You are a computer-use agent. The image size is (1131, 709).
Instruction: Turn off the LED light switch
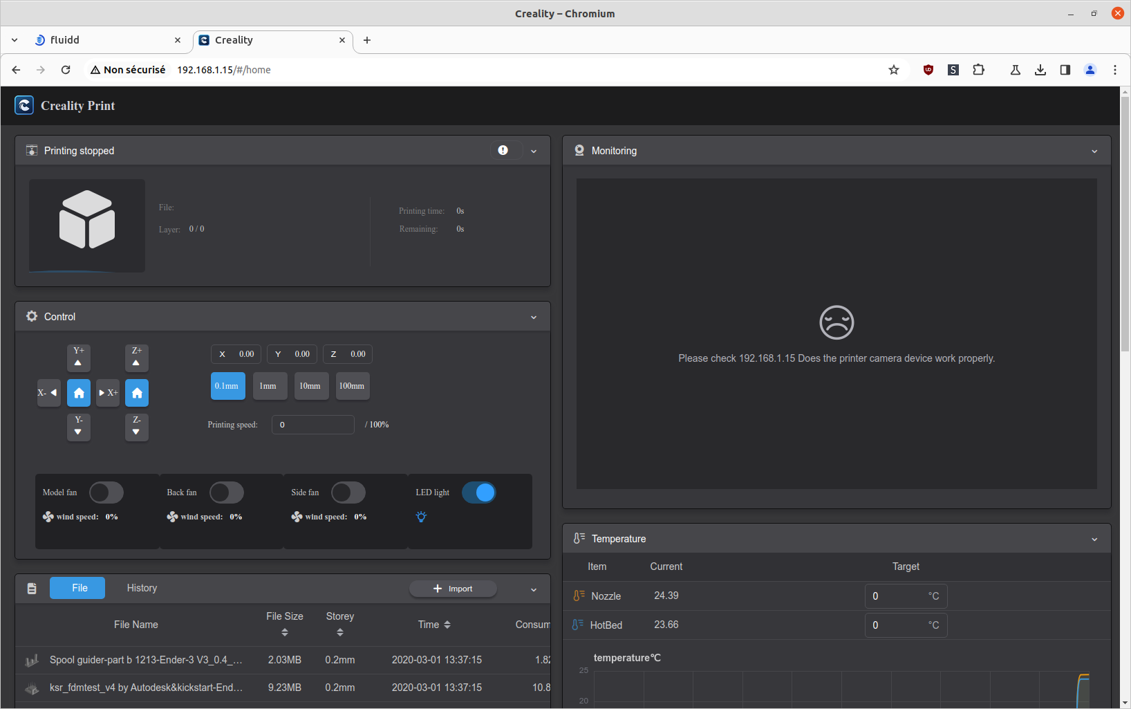point(479,492)
